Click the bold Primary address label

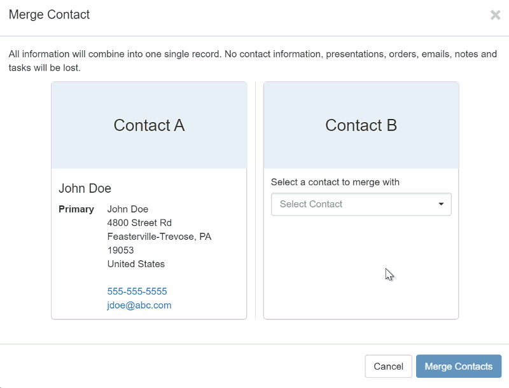76,209
